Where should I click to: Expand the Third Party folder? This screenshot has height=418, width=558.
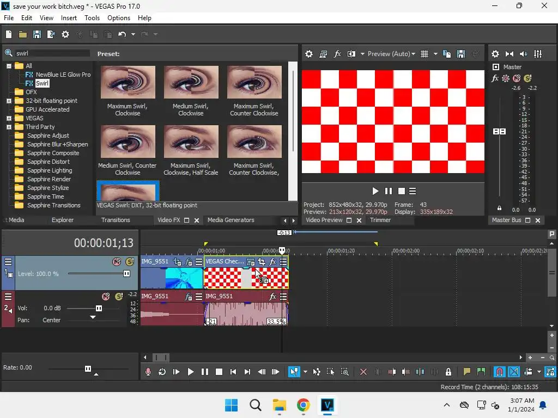pyautogui.click(x=9, y=127)
